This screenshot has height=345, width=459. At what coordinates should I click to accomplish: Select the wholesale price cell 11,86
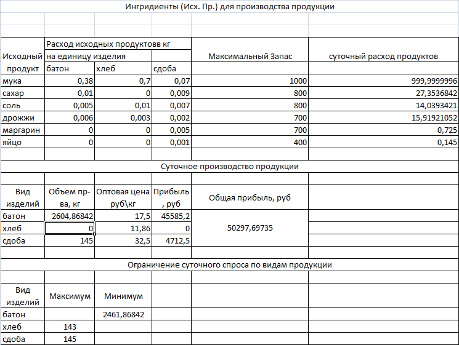[123, 228]
